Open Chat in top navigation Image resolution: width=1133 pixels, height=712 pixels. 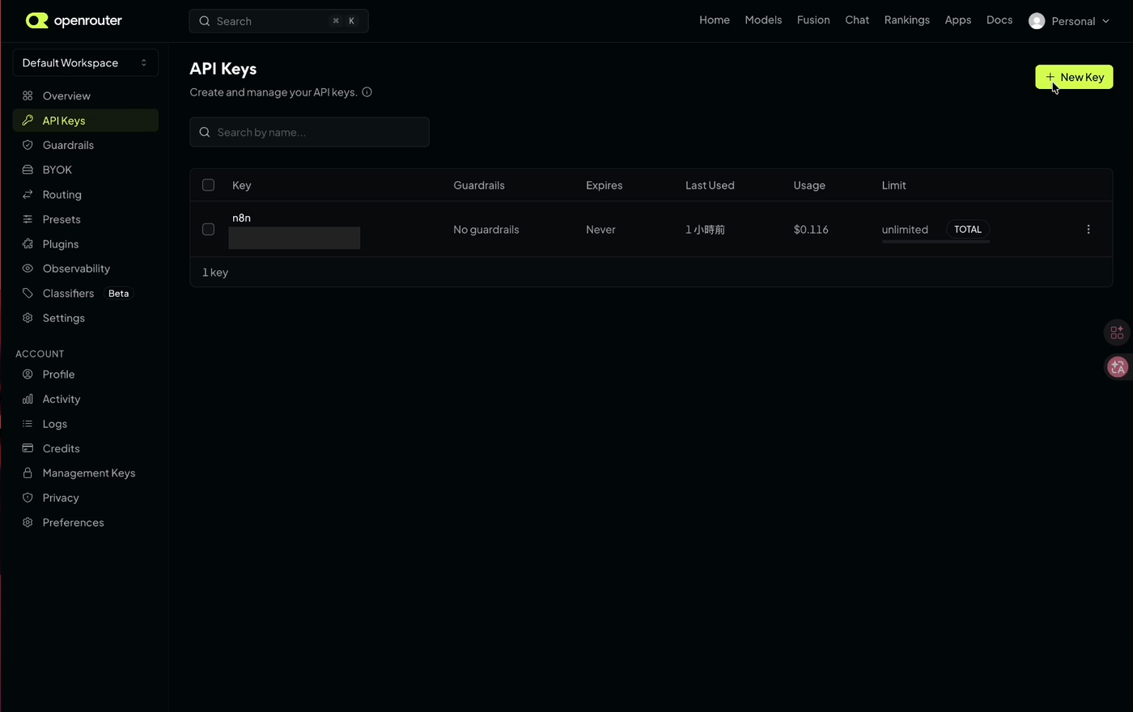857,20
